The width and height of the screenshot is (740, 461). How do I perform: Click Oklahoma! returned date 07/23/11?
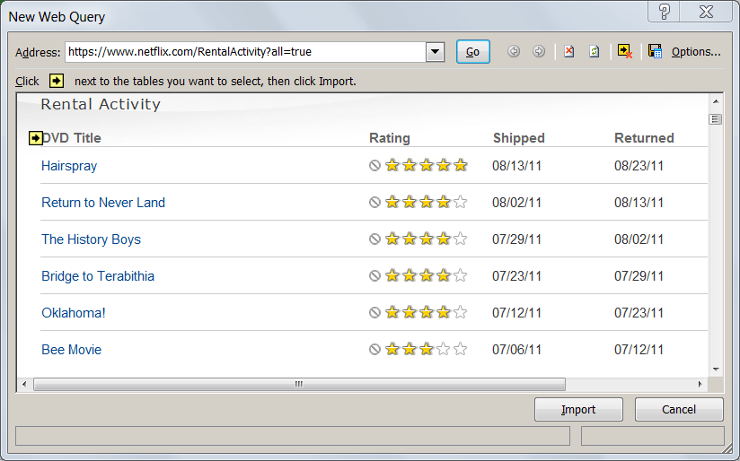(x=639, y=313)
